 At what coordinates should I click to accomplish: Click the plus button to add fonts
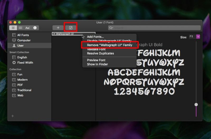point(58,28)
